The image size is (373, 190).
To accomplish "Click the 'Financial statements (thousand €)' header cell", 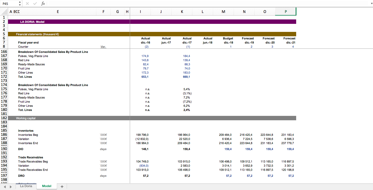I will [x=37, y=34].
